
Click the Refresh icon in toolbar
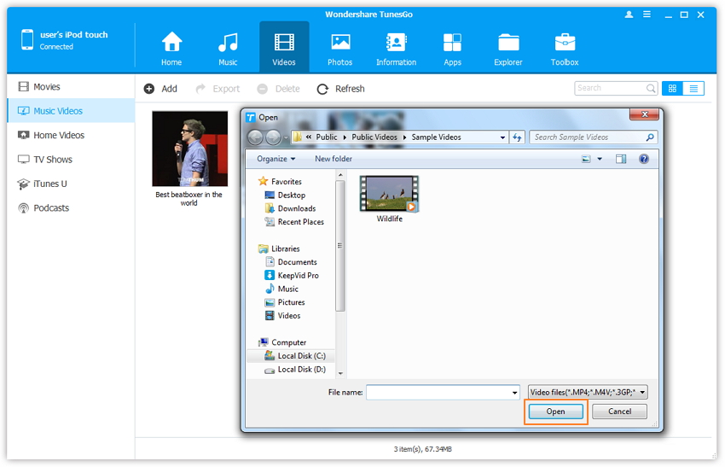click(x=322, y=89)
